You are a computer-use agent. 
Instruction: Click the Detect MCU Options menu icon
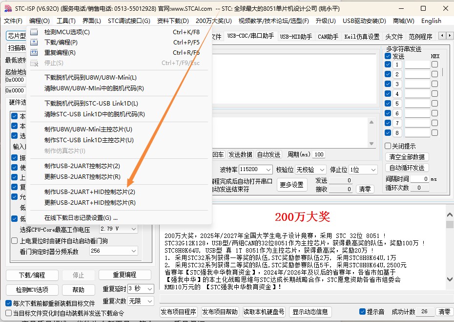(34, 32)
